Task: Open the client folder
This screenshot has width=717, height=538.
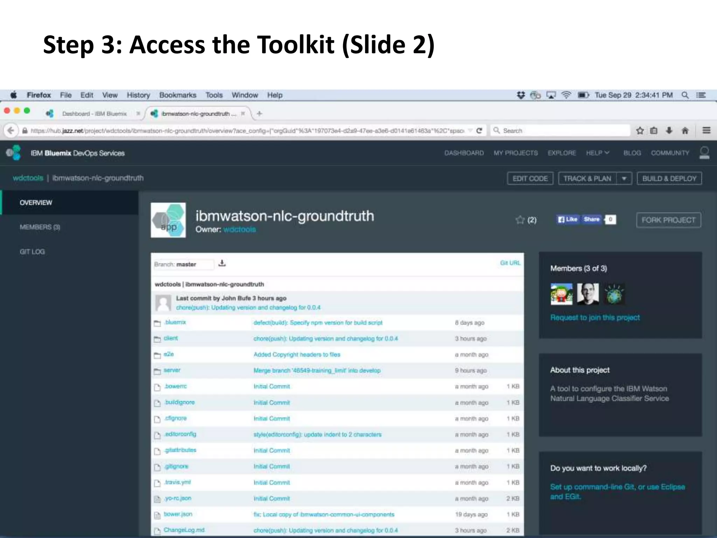Action: pos(170,338)
